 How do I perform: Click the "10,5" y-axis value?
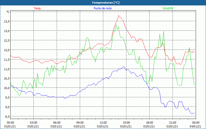click(x=7, y=78)
